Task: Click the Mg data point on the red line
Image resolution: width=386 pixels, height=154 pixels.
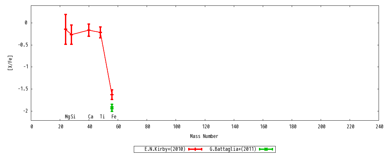Action: click(x=66, y=29)
